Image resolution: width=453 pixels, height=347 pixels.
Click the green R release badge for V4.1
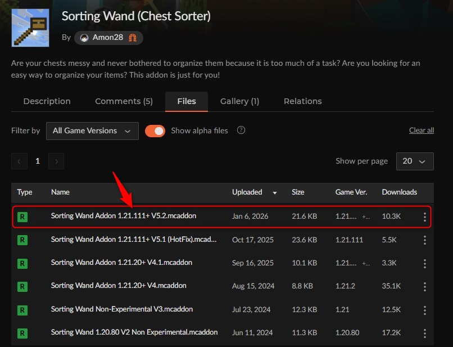[x=22, y=263]
